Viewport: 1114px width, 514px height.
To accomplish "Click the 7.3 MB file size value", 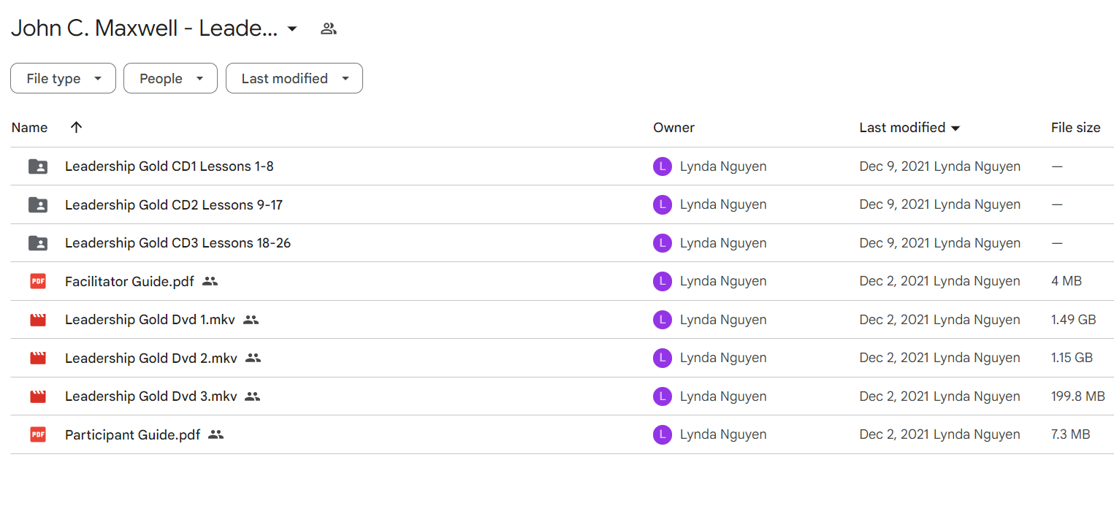I will point(1071,434).
